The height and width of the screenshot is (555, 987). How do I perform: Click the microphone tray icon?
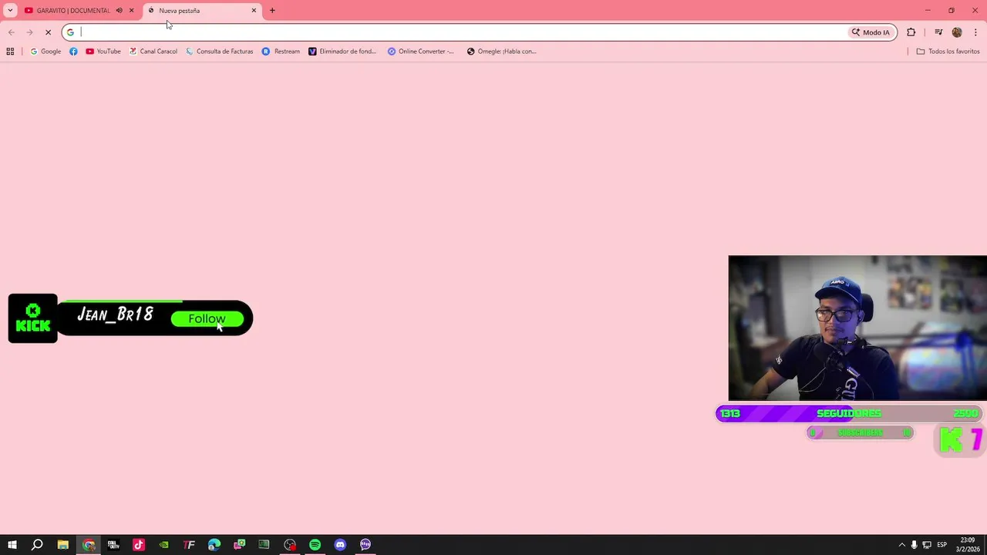tap(915, 545)
